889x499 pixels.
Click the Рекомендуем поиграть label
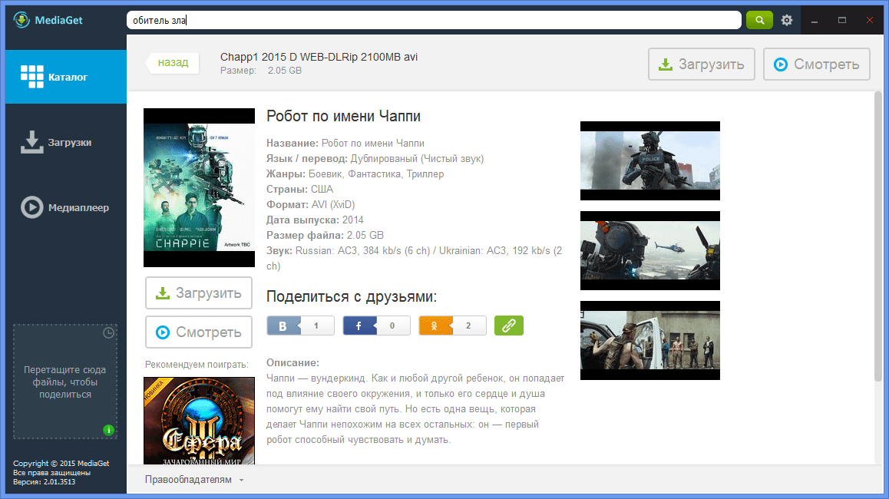(x=197, y=364)
